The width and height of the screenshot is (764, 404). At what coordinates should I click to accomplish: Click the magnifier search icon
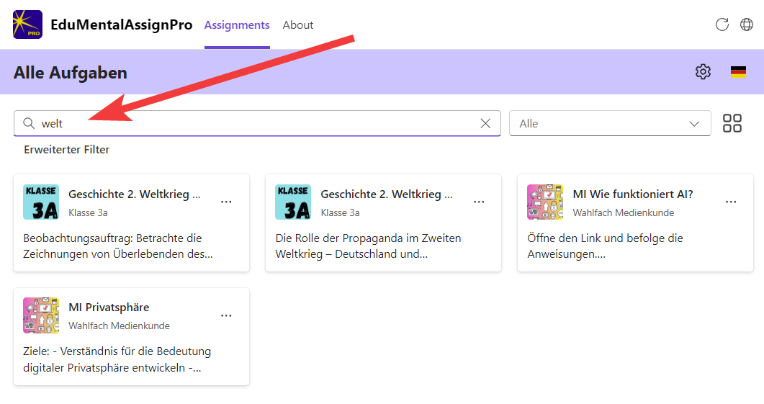[x=30, y=123]
